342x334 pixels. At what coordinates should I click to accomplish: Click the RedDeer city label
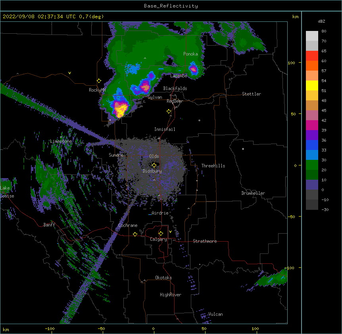click(x=175, y=101)
